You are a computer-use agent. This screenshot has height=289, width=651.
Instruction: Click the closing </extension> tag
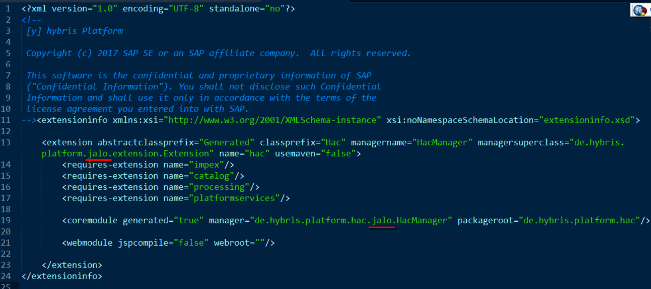coord(72,265)
